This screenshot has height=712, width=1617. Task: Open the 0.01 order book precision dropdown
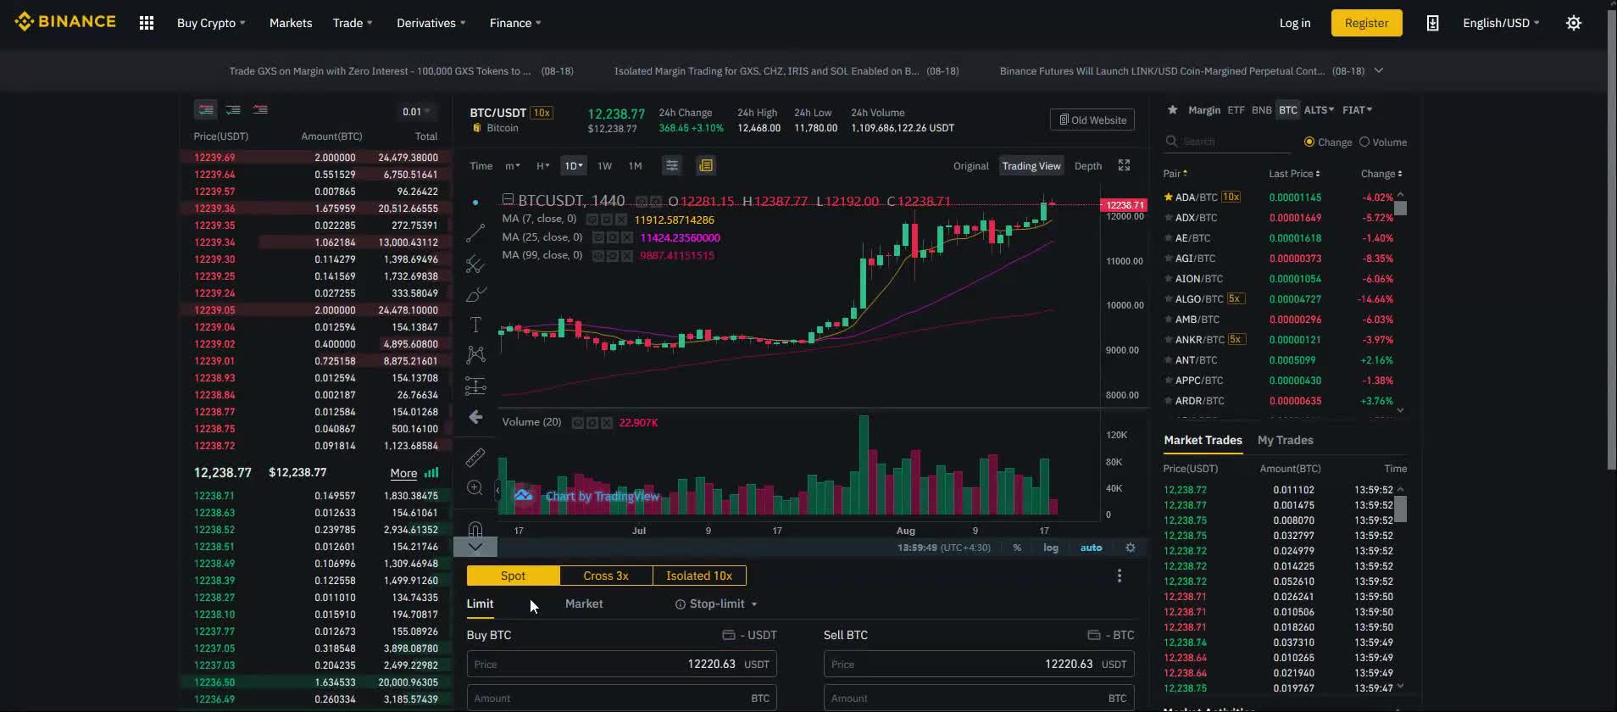click(x=416, y=111)
